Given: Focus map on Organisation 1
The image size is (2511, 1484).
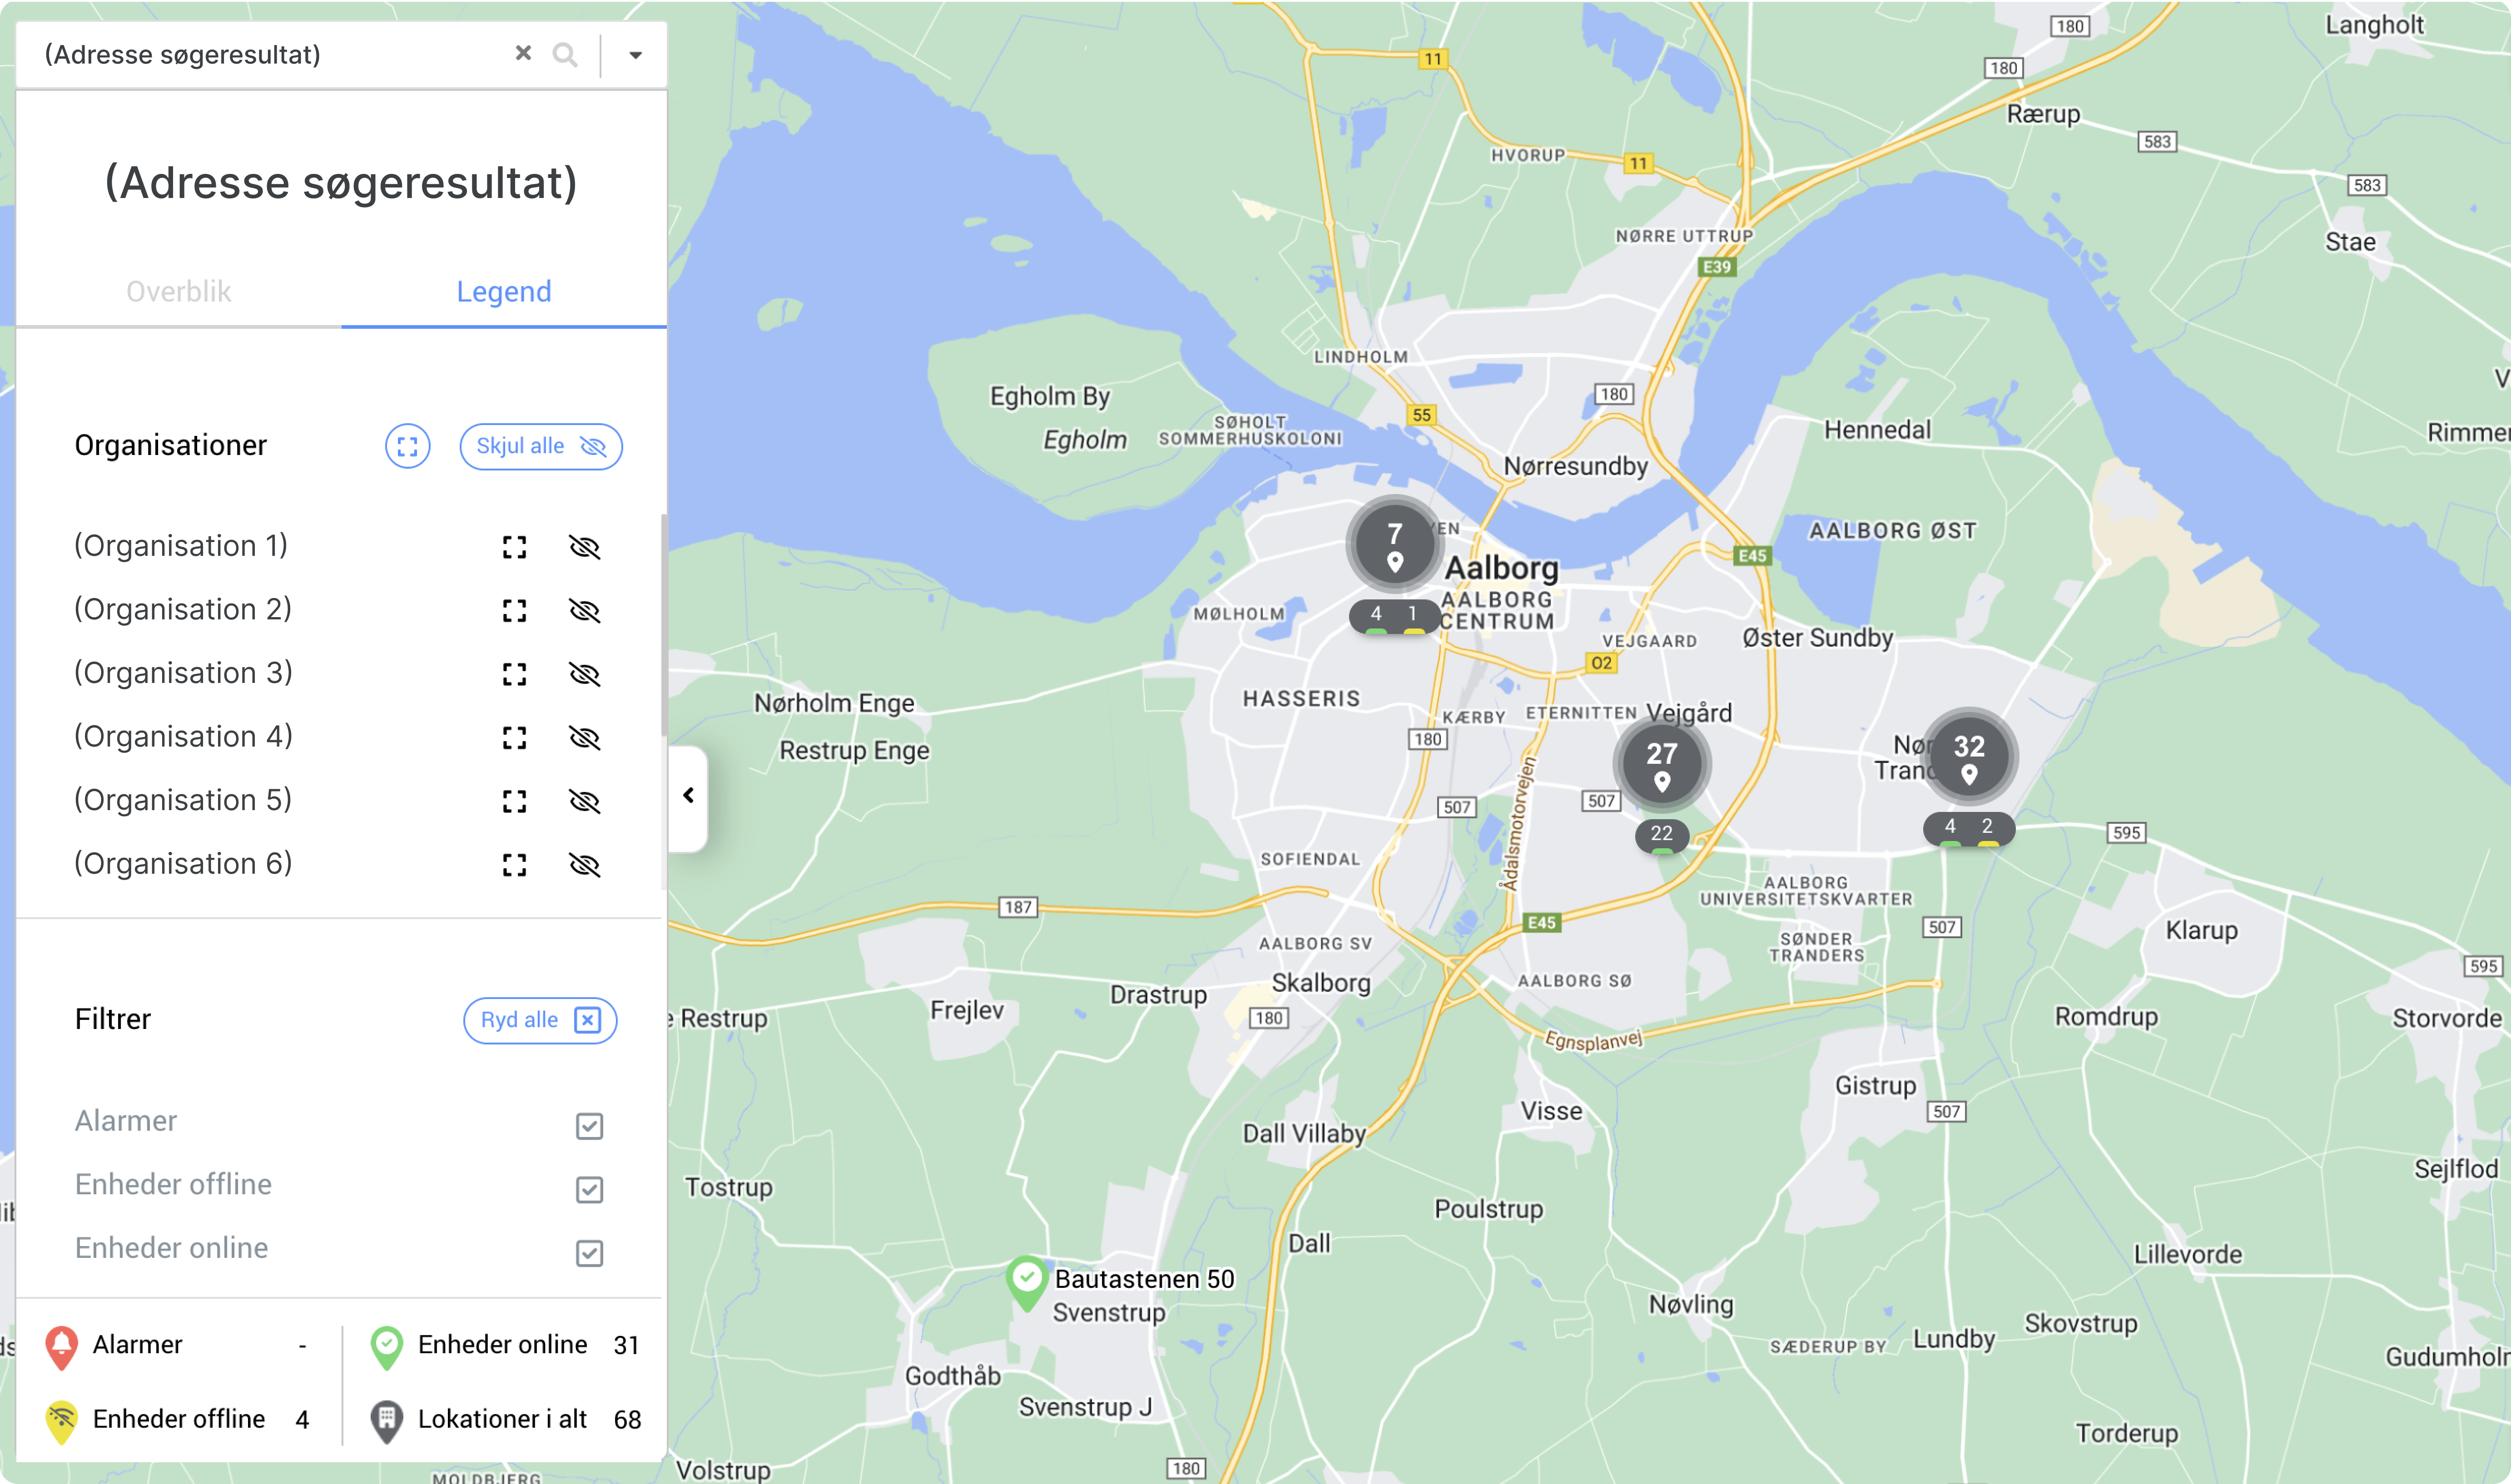Looking at the screenshot, I should coord(514,547).
